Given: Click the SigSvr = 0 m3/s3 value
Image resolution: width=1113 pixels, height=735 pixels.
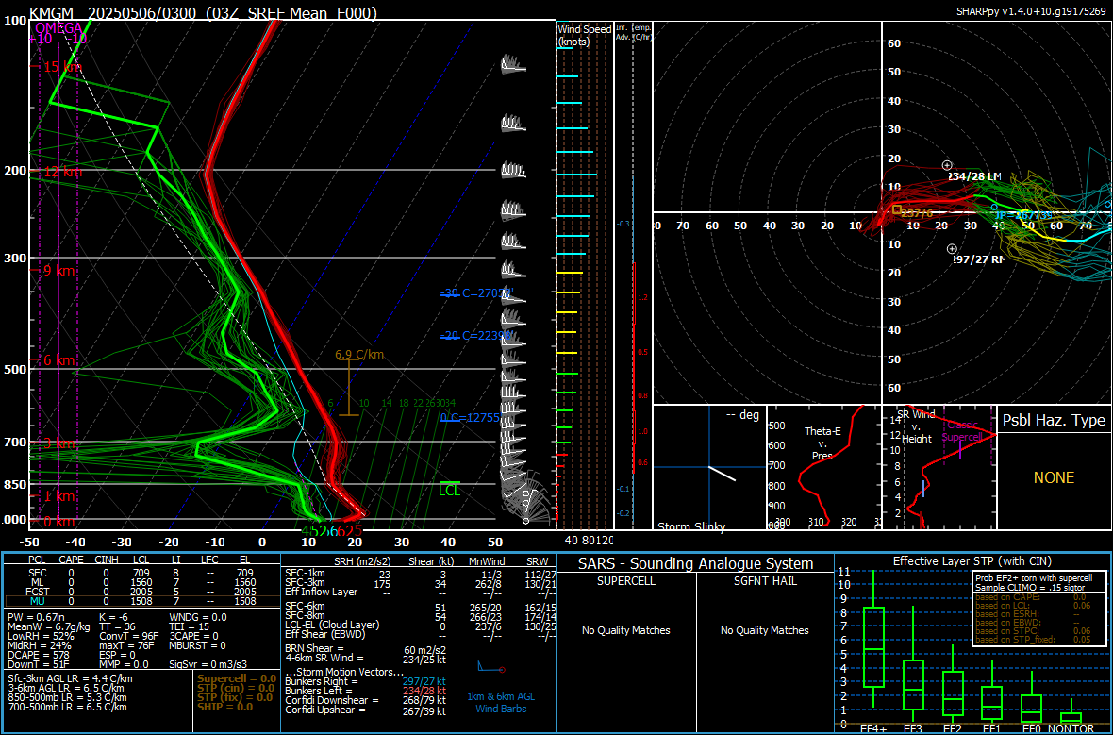Looking at the screenshot, I should [x=208, y=664].
